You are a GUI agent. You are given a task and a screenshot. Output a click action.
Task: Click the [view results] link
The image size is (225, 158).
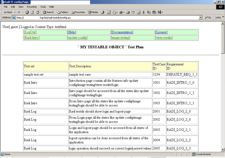164,37
